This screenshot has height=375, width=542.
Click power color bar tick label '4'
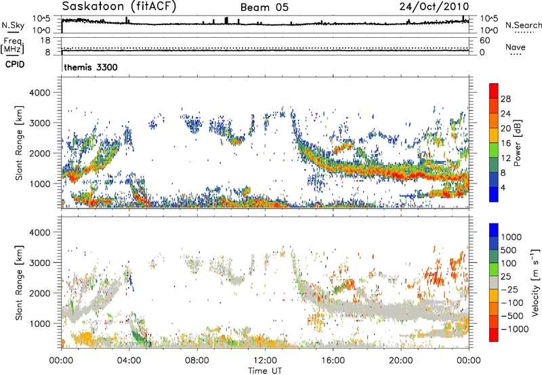(x=503, y=187)
